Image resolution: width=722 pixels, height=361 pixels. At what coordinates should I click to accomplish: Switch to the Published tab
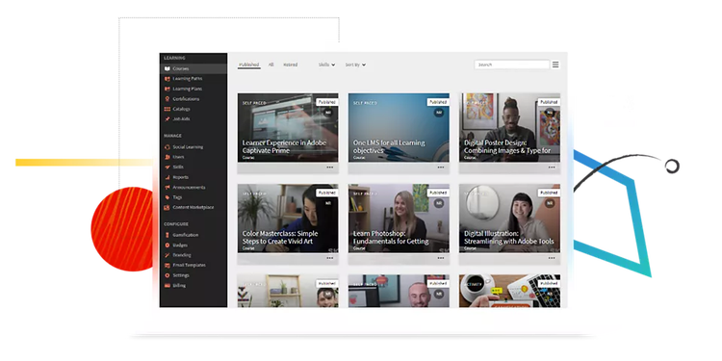pyautogui.click(x=249, y=64)
